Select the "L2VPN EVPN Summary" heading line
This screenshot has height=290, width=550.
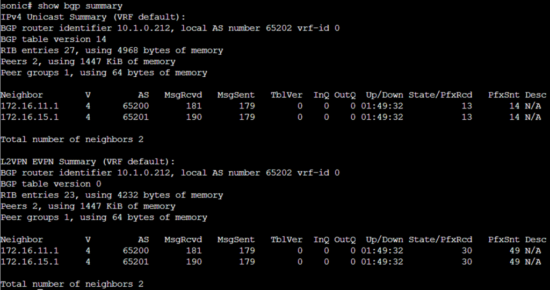[x=88, y=162]
